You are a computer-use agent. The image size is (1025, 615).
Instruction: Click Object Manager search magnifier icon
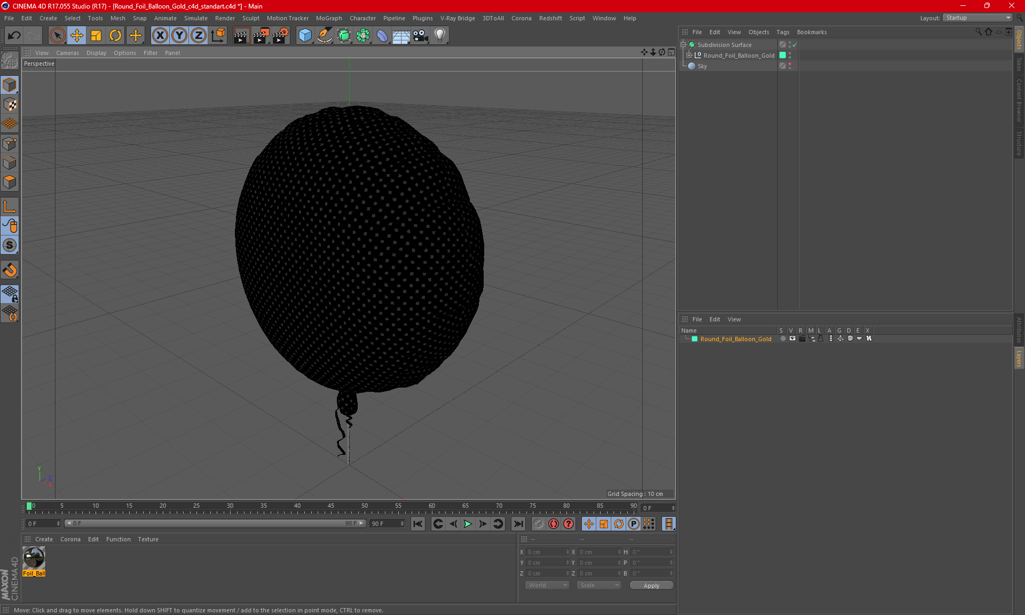[x=979, y=32]
